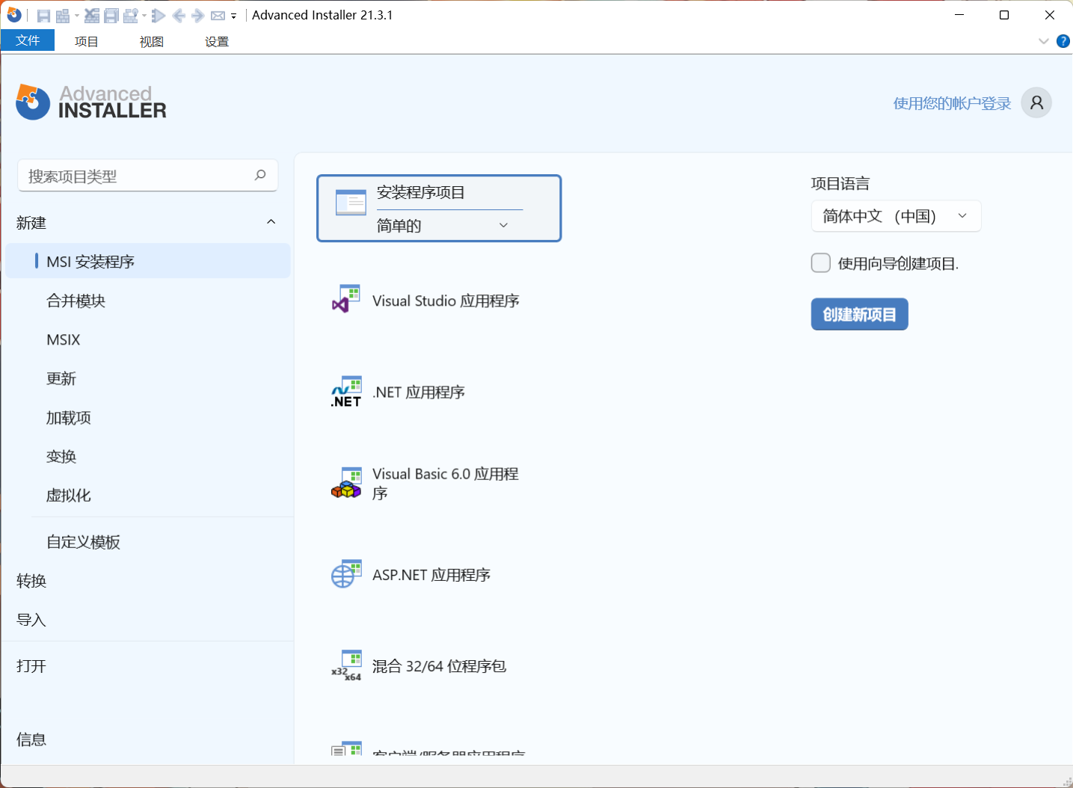
Task: Click the ASP.NET globe icon
Action: (346, 573)
